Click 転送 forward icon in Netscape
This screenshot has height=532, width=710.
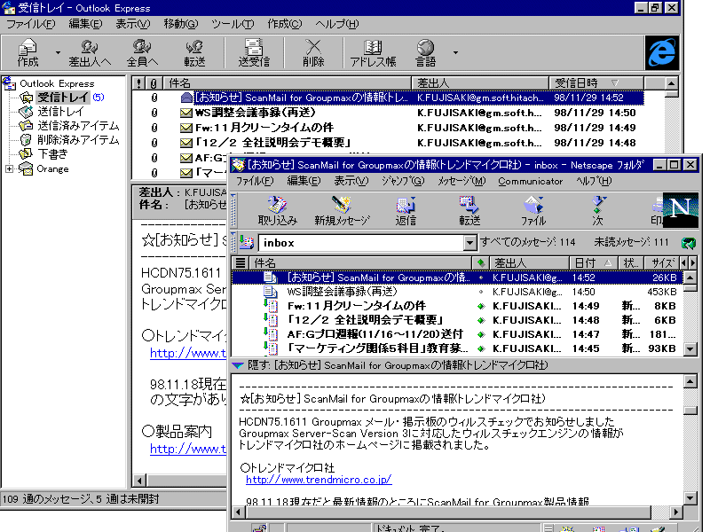tap(469, 211)
